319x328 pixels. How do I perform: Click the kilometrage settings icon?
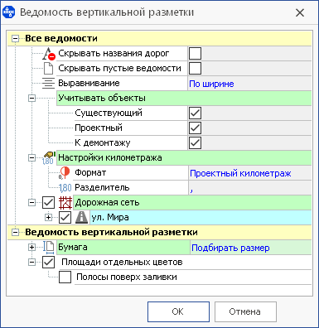49,158
